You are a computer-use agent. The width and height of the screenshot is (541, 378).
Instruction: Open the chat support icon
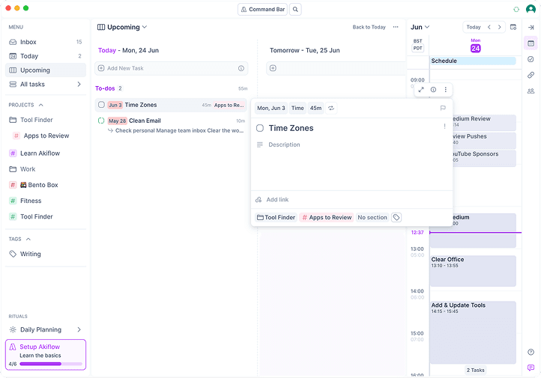531,368
